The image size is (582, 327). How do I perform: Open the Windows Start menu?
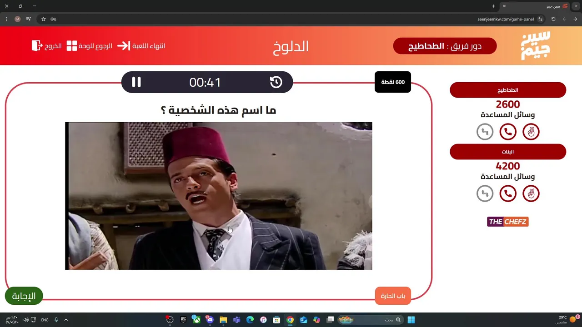tap(411, 320)
